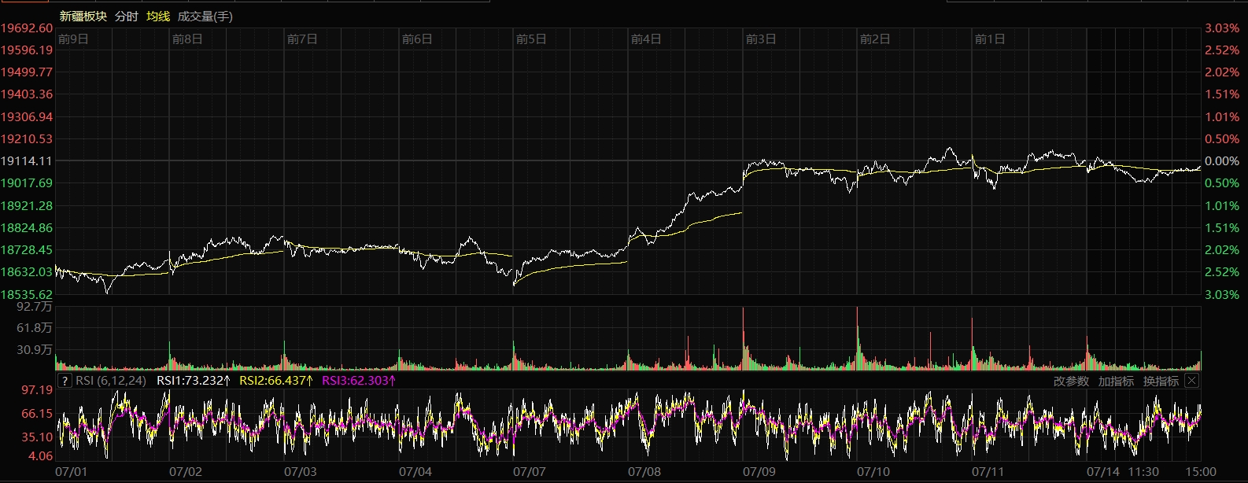
Task: Click the RSI help question mark icon
Action: (65, 381)
